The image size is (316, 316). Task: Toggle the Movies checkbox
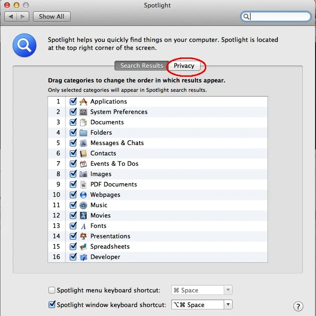pos(73,215)
